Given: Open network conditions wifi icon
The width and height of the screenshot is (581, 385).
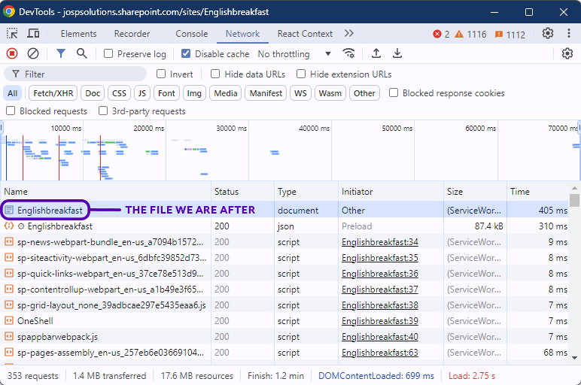Looking at the screenshot, I should [348, 53].
